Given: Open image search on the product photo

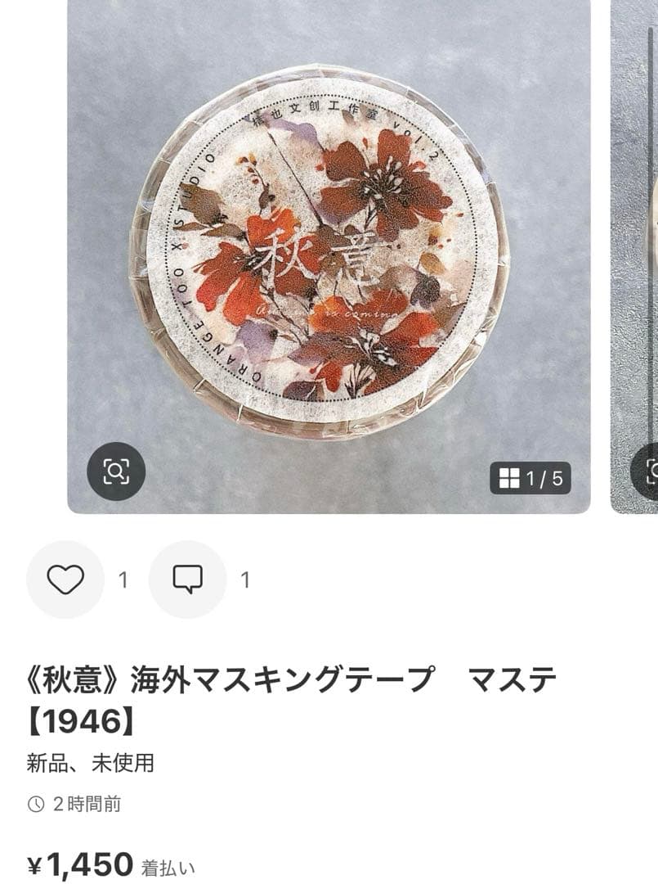Looking at the screenshot, I should [x=116, y=471].
